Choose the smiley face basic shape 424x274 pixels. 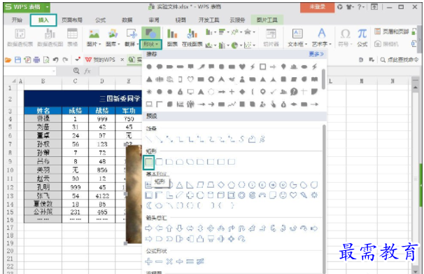(283, 196)
